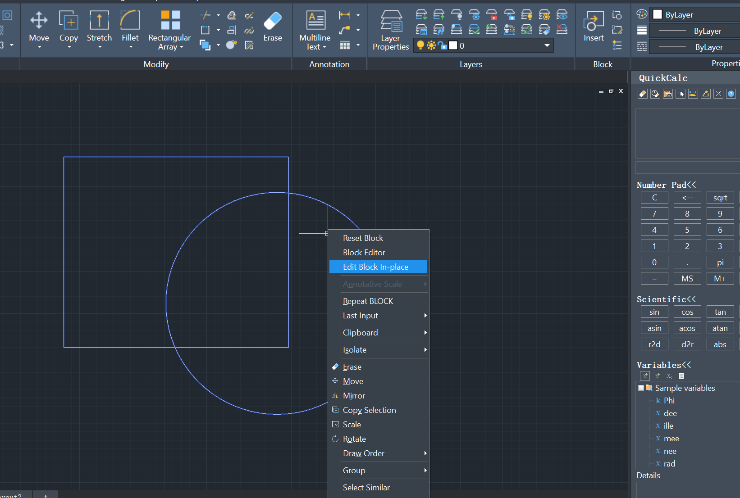Click the acos scientific button
Image resolution: width=740 pixels, height=498 pixels.
[687, 328]
